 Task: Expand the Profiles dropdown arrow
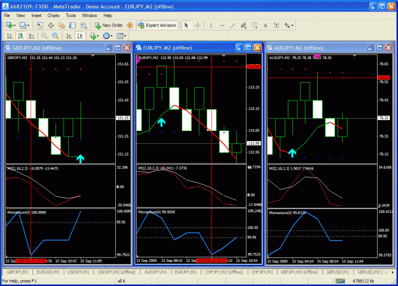tap(28, 25)
